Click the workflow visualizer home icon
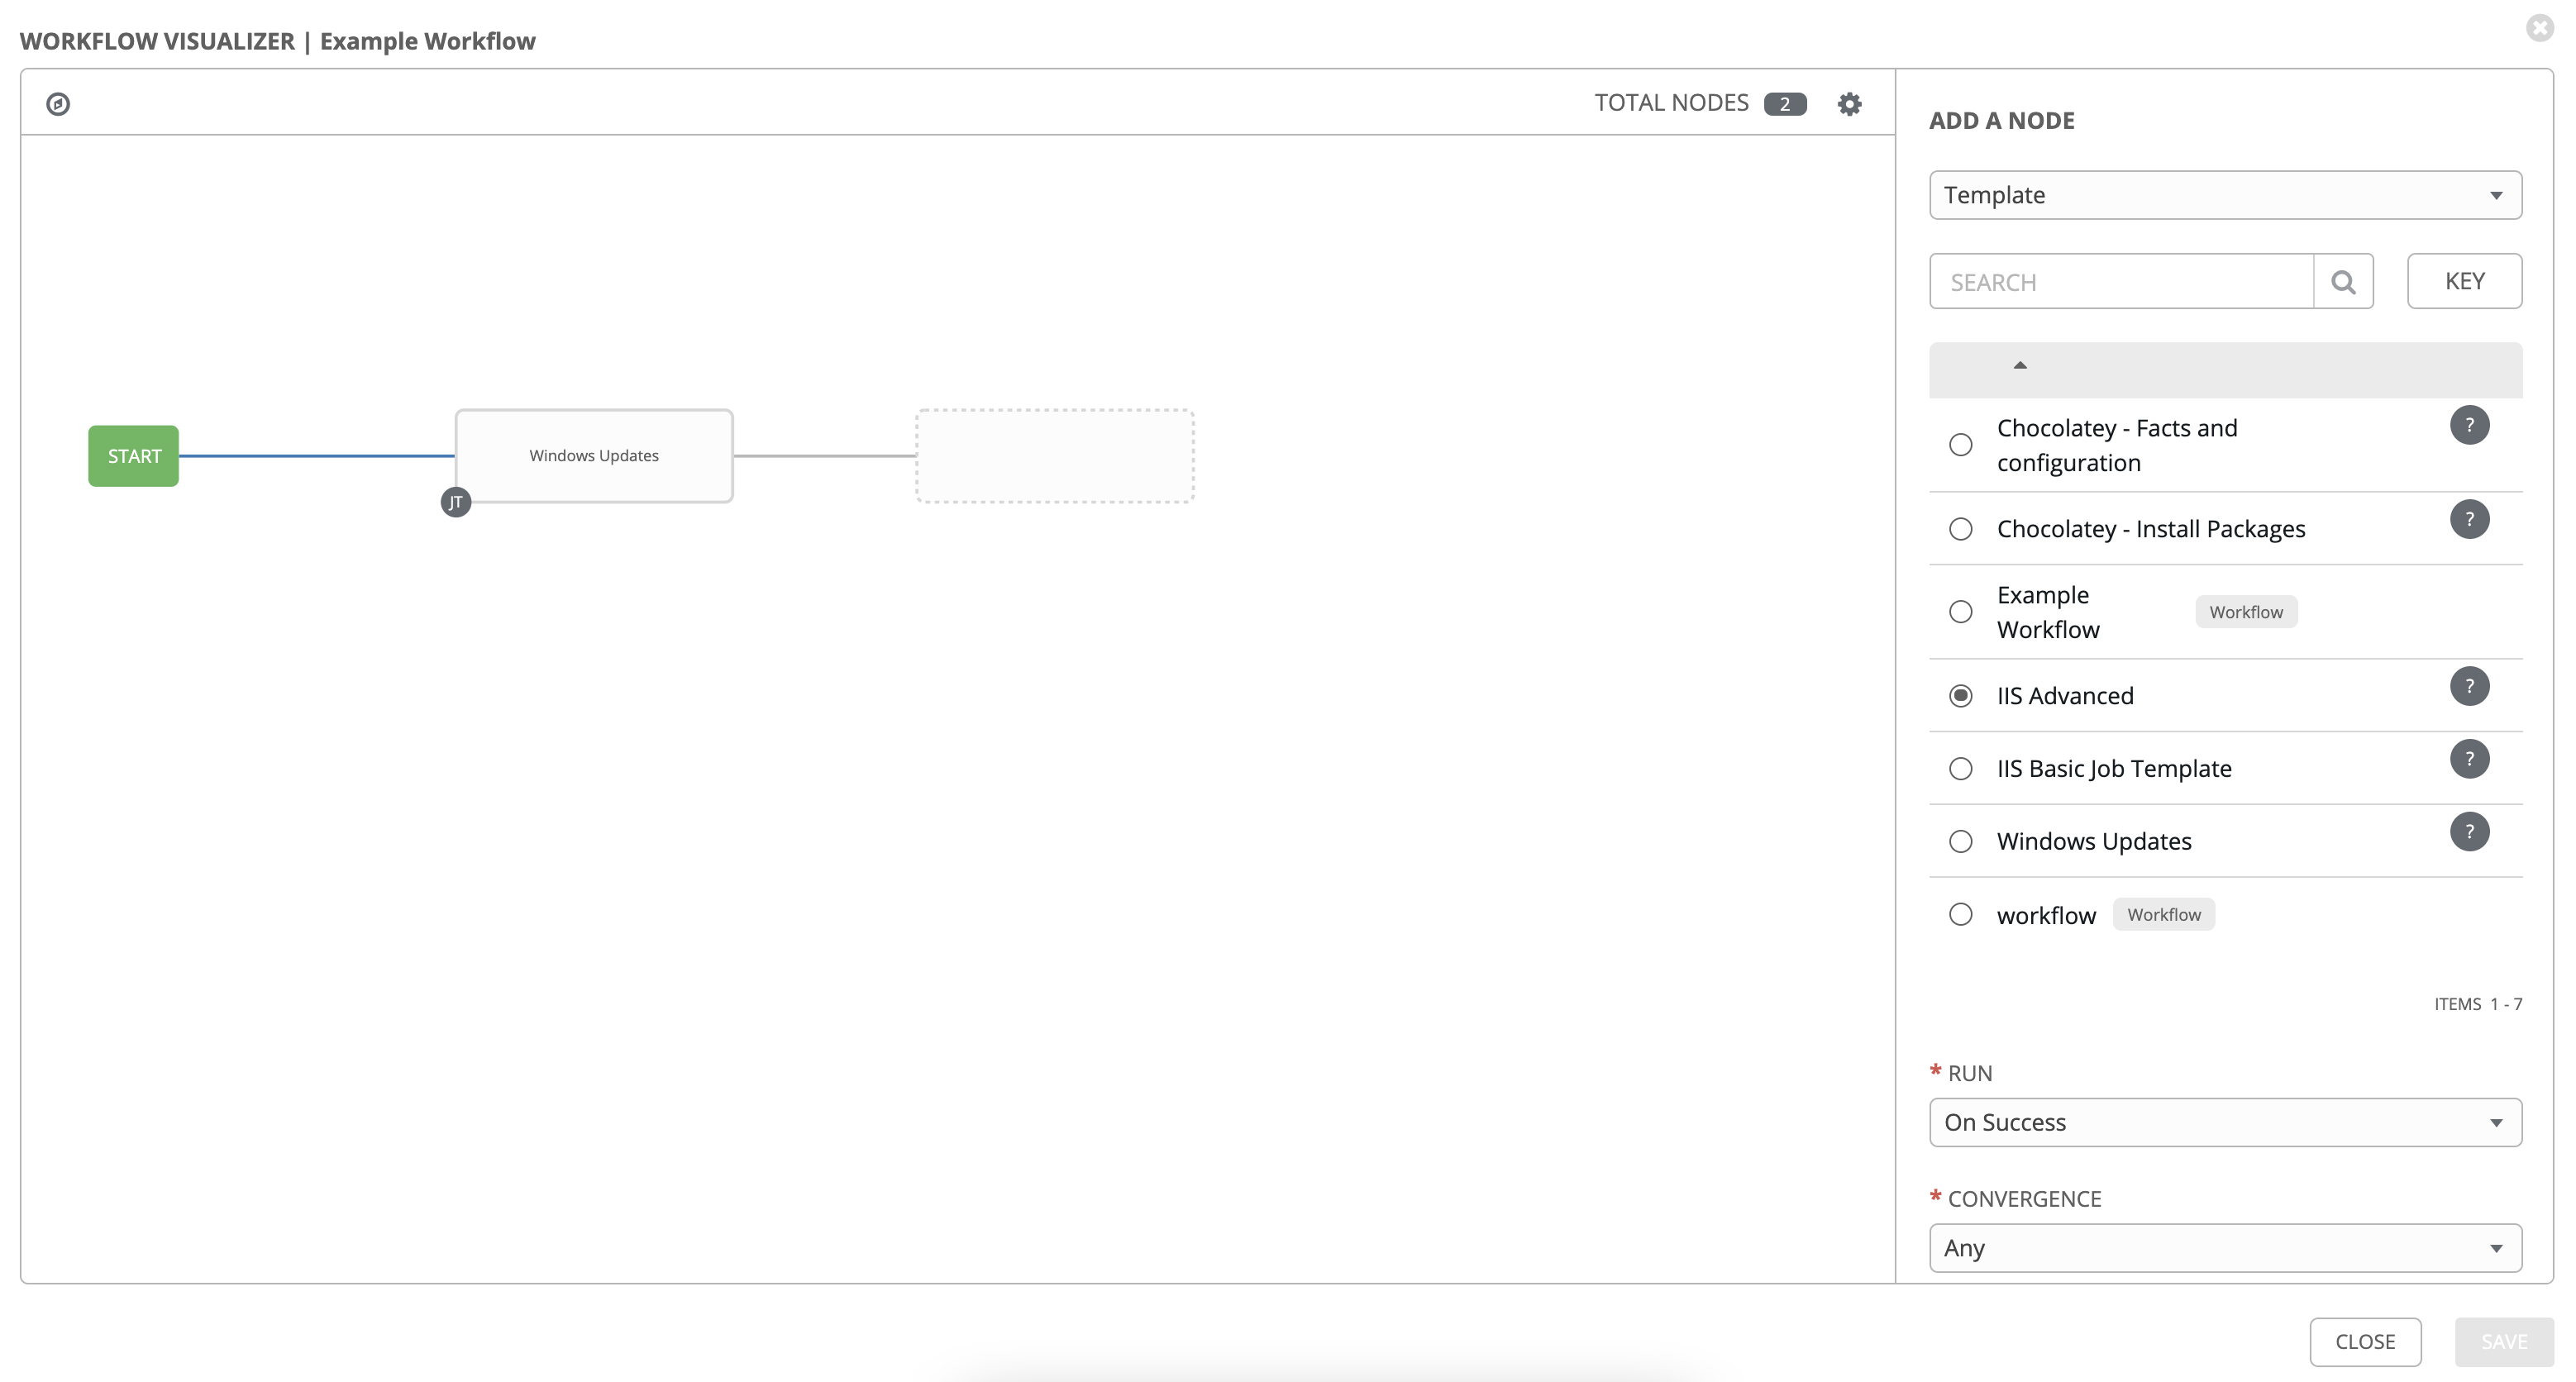Screen dimensions: 2576x1382 tap(56, 106)
